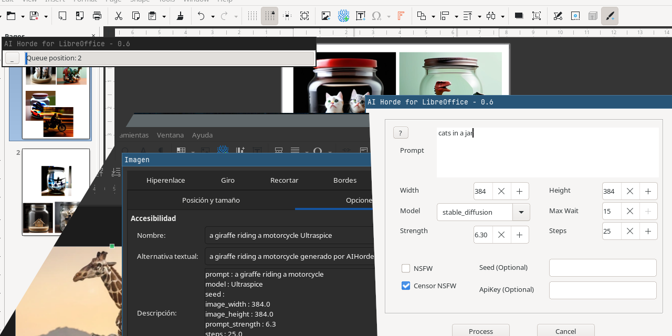
Task: Open the Model dropdown list
Action: coord(521,212)
